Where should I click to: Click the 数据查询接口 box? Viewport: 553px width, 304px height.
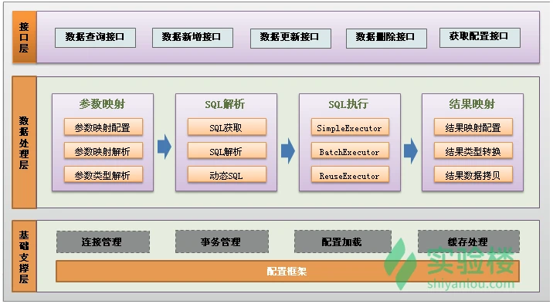click(95, 38)
